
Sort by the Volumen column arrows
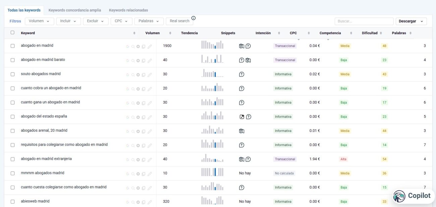pyautogui.click(x=170, y=33)
